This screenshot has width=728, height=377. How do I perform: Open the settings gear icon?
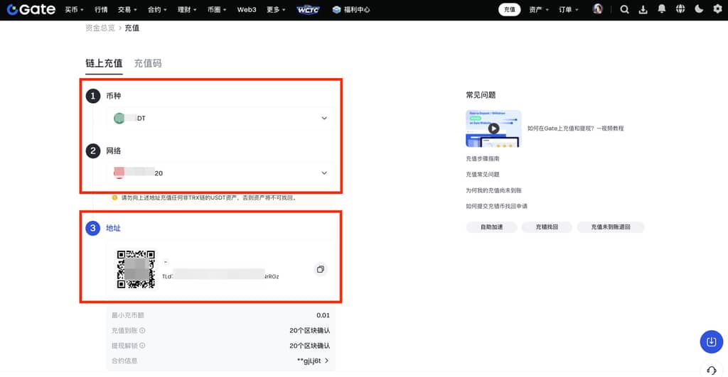(x=717, y=9)
